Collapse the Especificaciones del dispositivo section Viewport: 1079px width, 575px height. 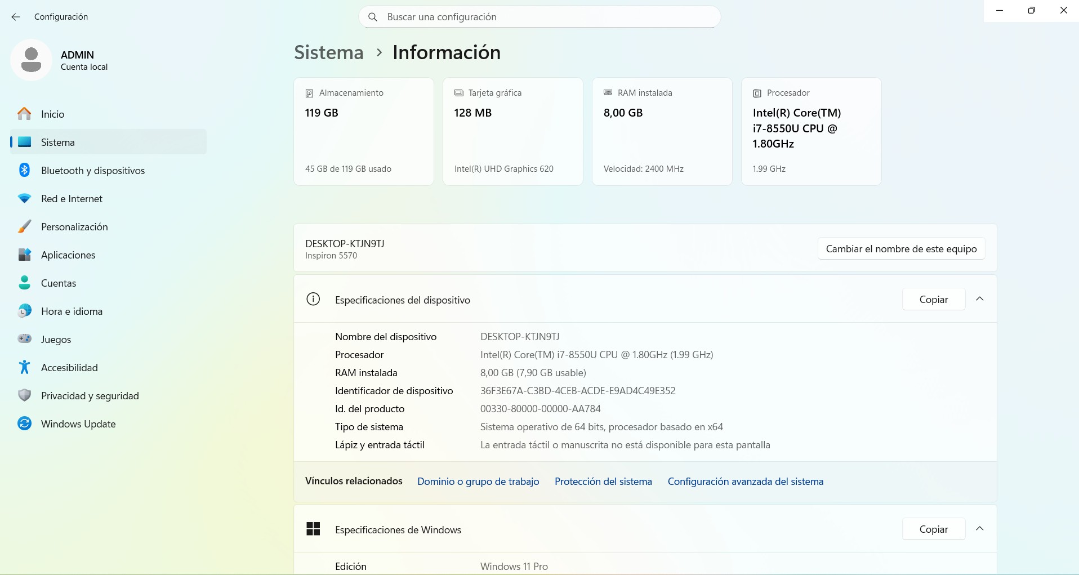[980, 299]
